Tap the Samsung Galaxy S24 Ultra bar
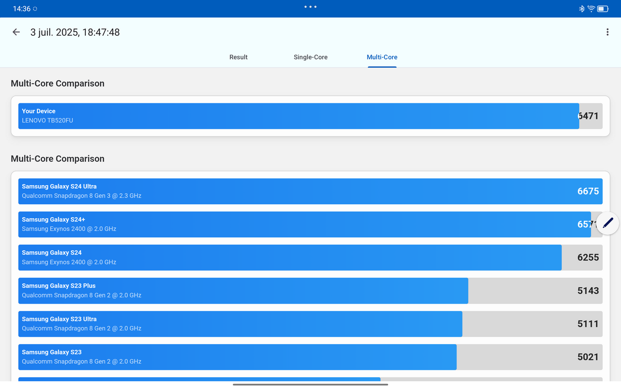Viewport: 621px width, 388px height. 310,191
